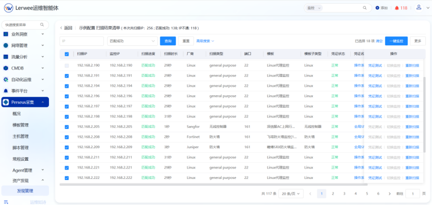Viewport: 432px width, 205px height.
Task: Open 脚本管理 menu item
Action: (x=20, y=148)
